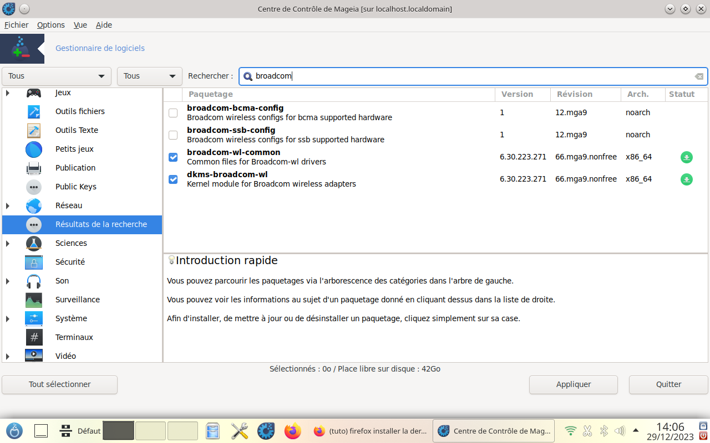
Task: Open the Mageia start menu in taskbar
Action: pyautogui.click(x=14, y=431)
